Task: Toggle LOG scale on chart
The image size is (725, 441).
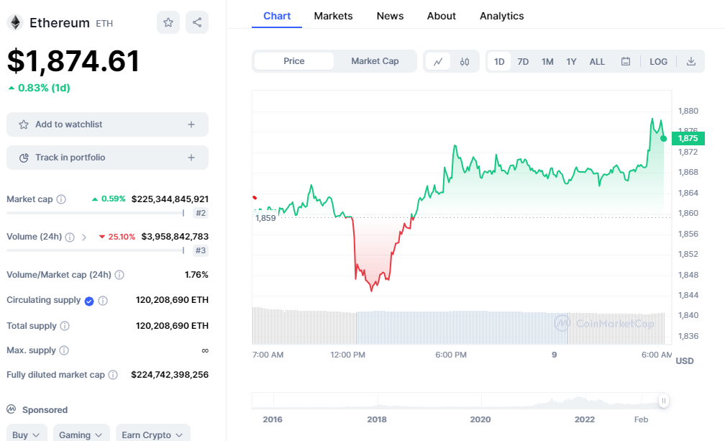Action: (x=658, y=61)
